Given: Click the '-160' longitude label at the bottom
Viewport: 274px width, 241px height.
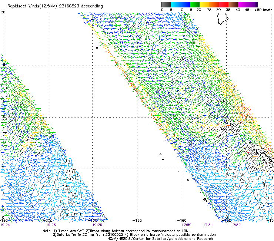Looking at the screenshot, I should pyautogui.click(x=182, y=220).
